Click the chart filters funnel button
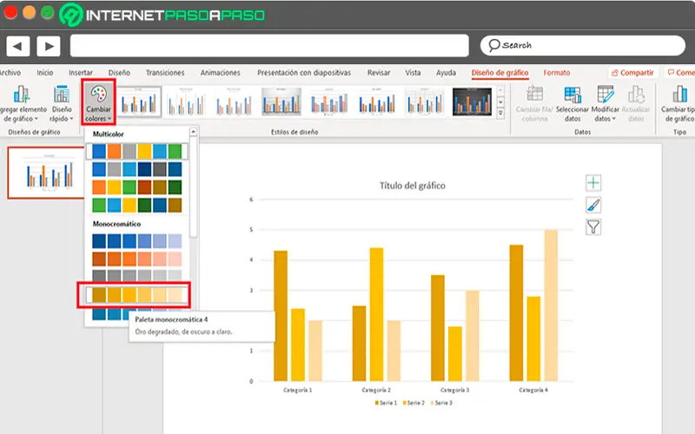Screen dimensions: 695x434 [x=593, y=227]
